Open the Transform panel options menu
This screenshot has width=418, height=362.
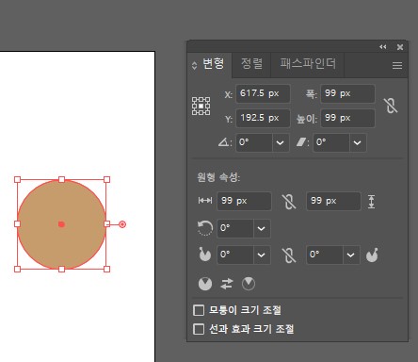tap(397, 65)
